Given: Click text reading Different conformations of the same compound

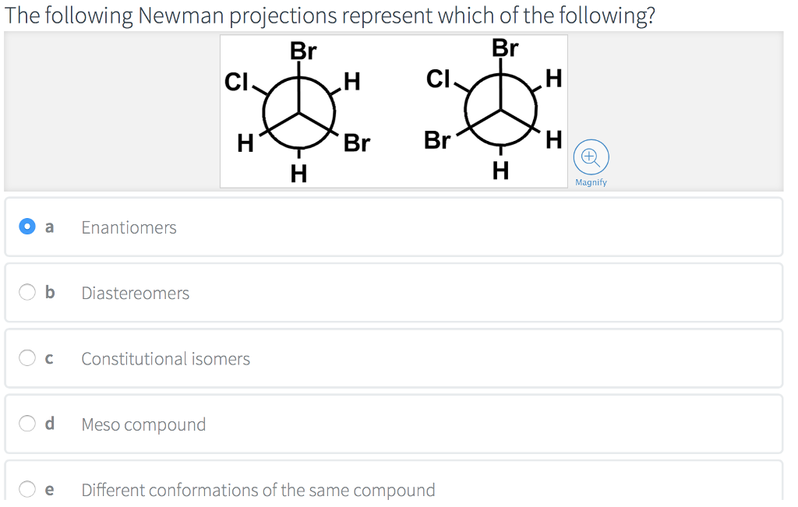Looking at the screenshot, I should coord(258,490).
